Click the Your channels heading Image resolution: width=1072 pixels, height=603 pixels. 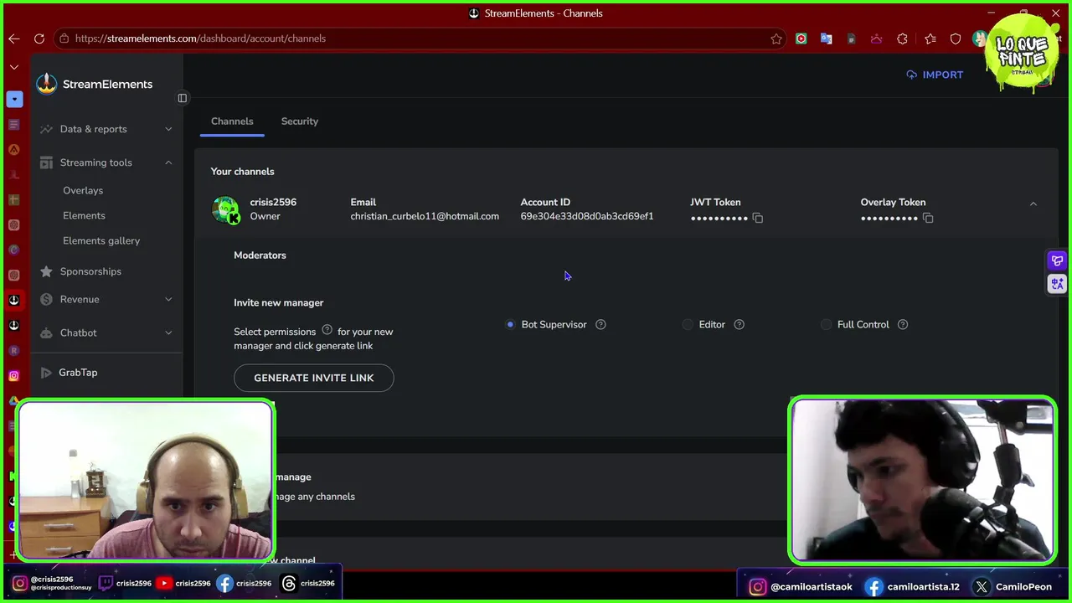coord(242,172)
